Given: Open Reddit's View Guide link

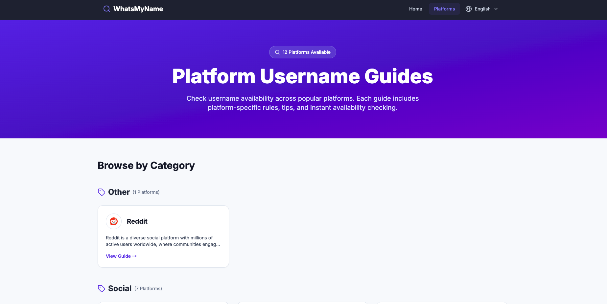Looking at the screenshot, I should [x=118, y=256].
